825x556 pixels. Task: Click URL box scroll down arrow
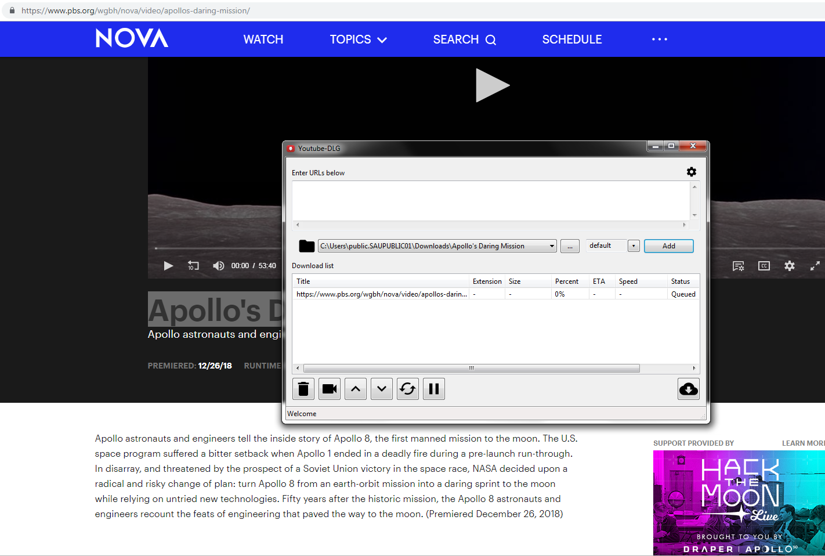[694, 215]
